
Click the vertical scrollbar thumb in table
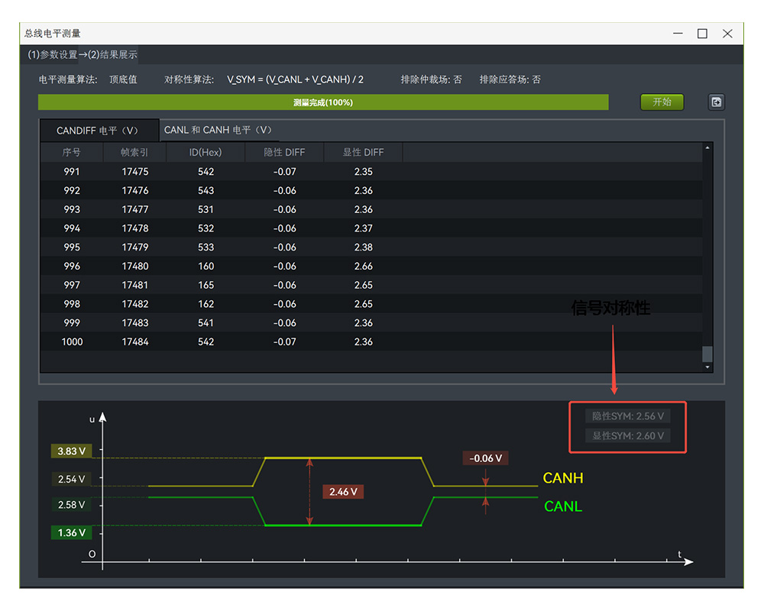tap(707, 354)
